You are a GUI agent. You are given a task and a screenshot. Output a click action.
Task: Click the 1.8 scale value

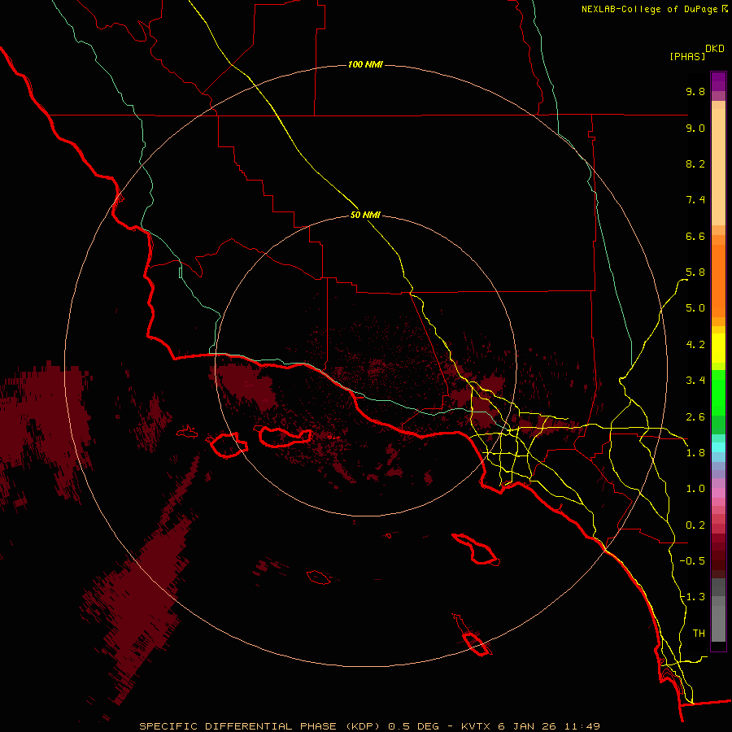695,453
